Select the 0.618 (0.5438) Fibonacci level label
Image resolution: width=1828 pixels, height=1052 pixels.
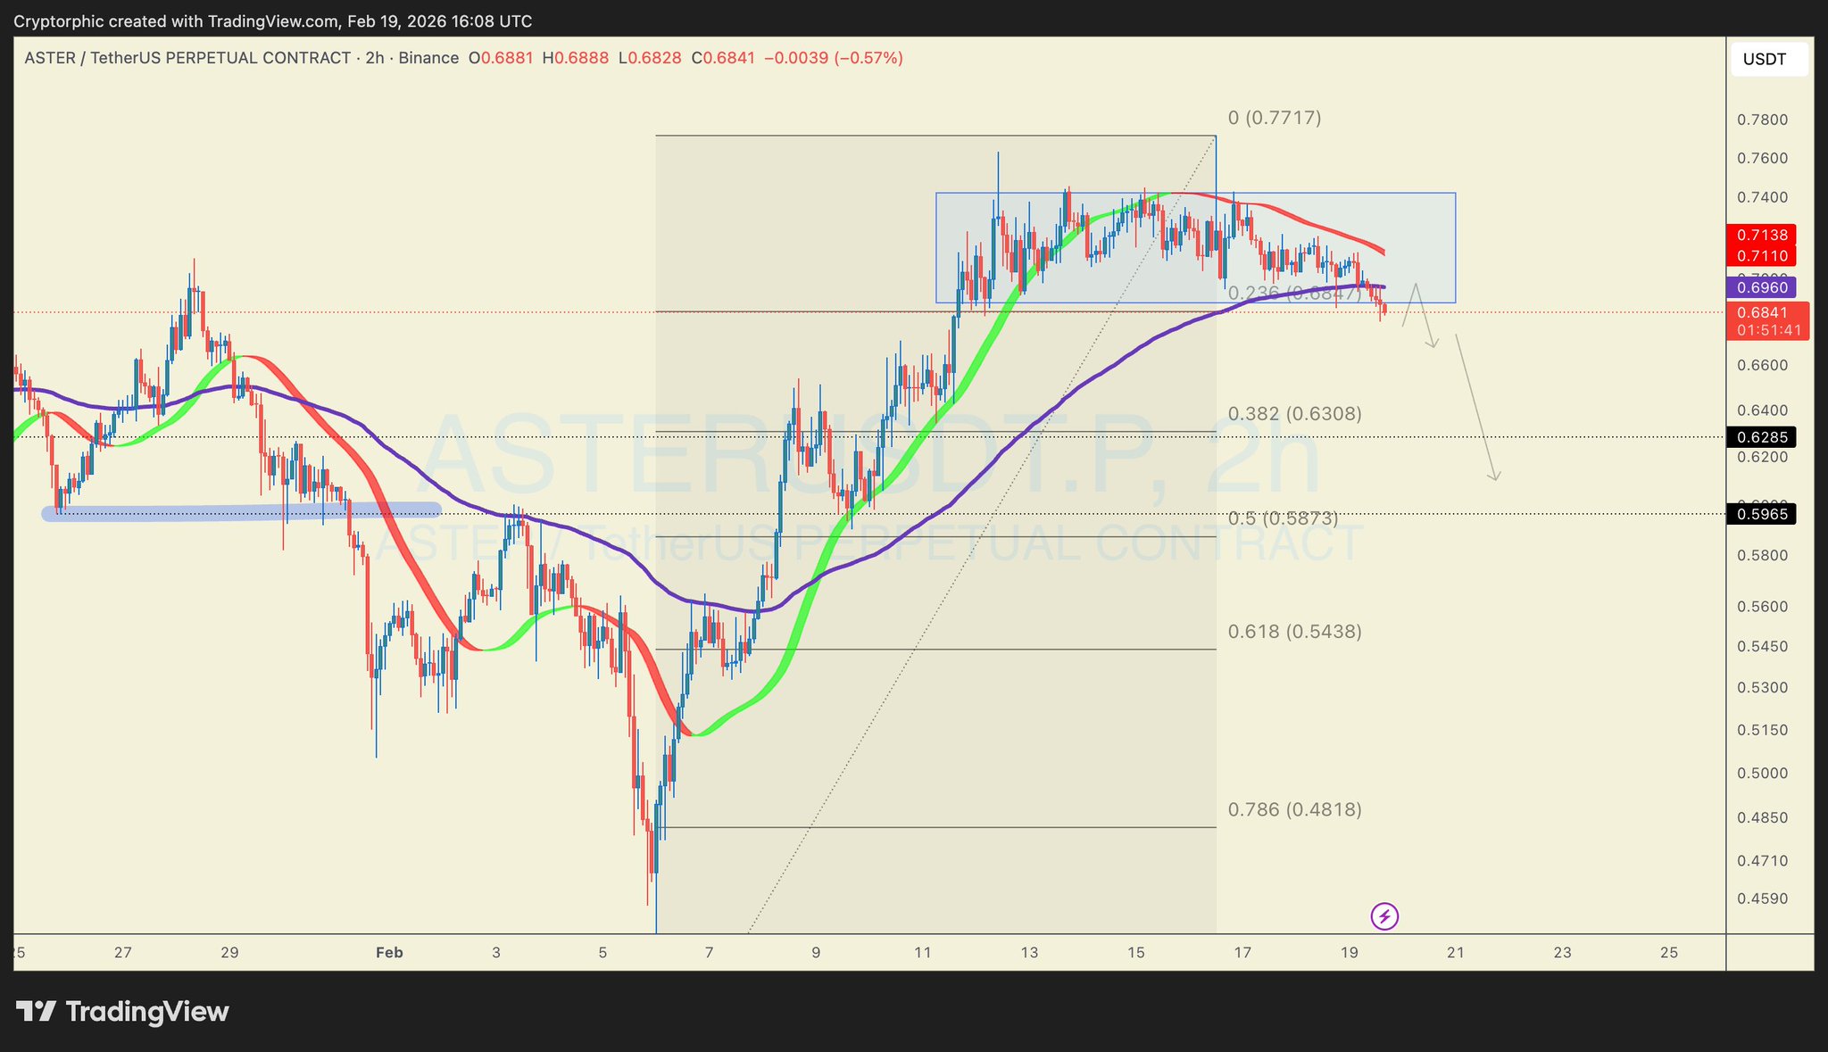click(1294, 632)
